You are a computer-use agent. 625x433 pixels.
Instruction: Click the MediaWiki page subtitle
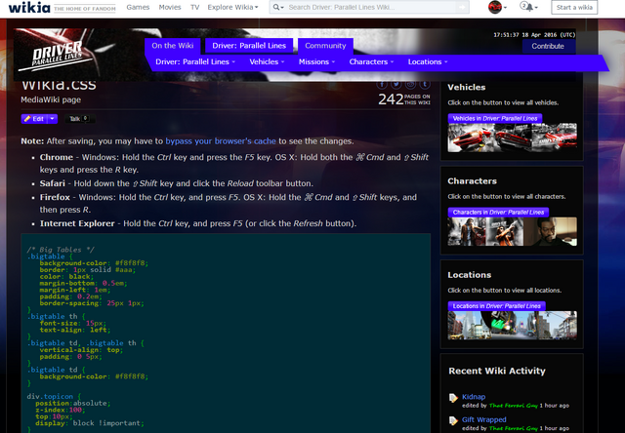51,99
